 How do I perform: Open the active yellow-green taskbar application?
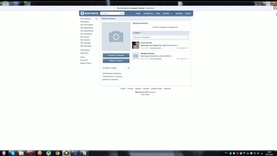pyautogui.click(x=66, y=153)
